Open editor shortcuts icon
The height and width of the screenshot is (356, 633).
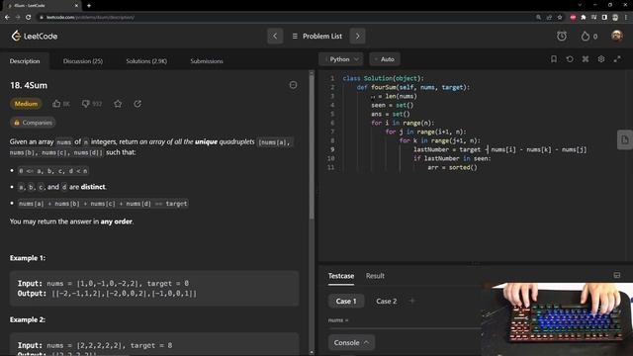(586, 59)
